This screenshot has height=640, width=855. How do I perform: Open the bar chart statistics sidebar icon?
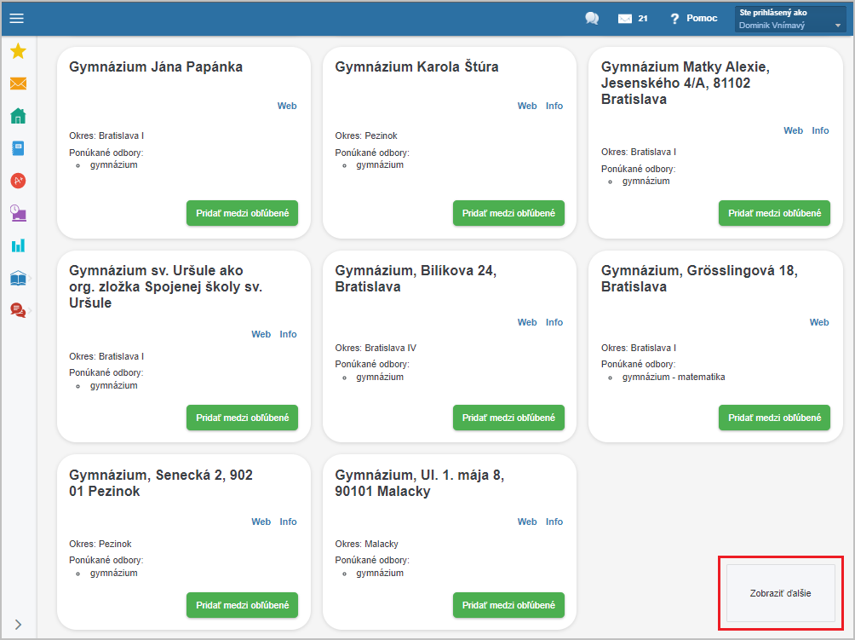coord(18,245)
